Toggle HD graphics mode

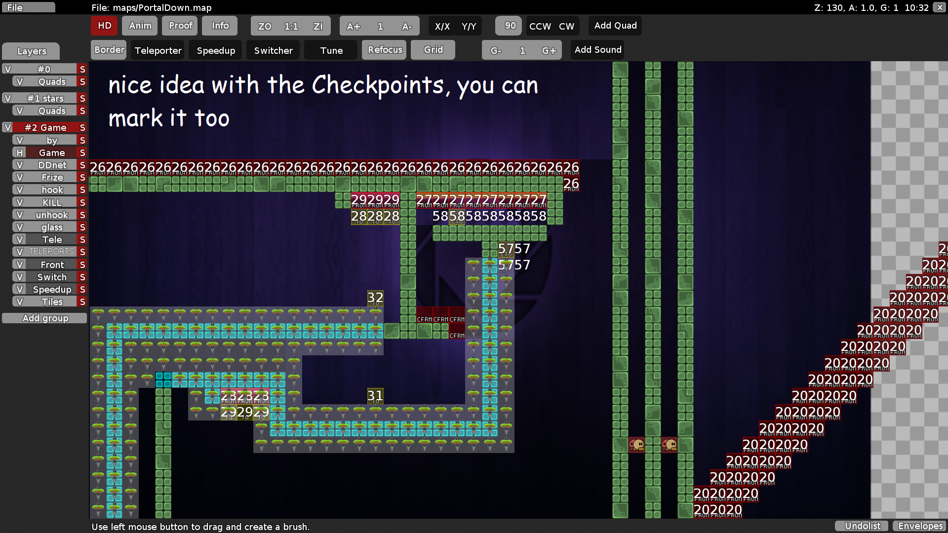(x=104, y=26)
